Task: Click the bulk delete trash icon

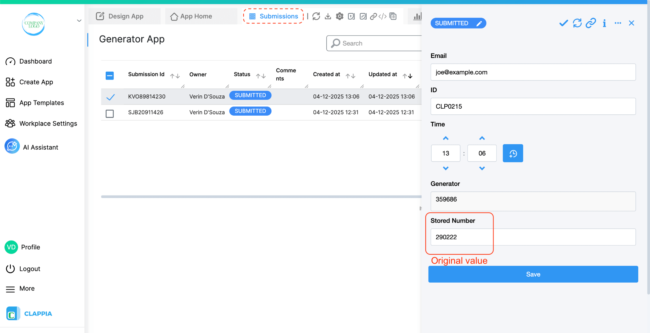Action: click(393, 16)
